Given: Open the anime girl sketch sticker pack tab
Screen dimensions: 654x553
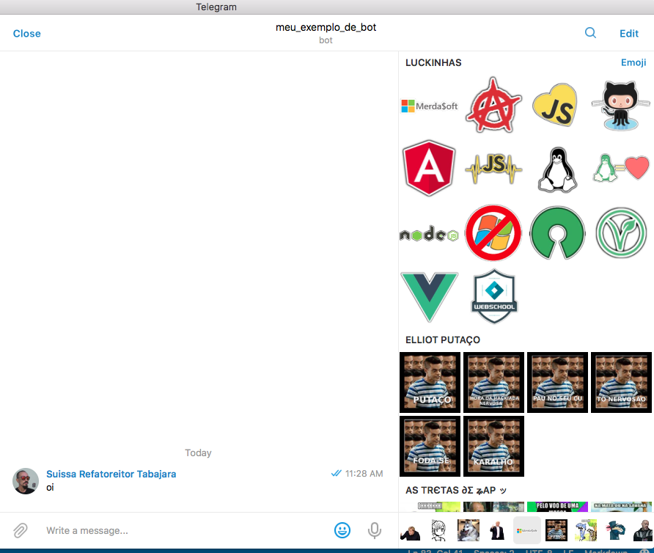Looking at the screenshot, I should (438, 531).
